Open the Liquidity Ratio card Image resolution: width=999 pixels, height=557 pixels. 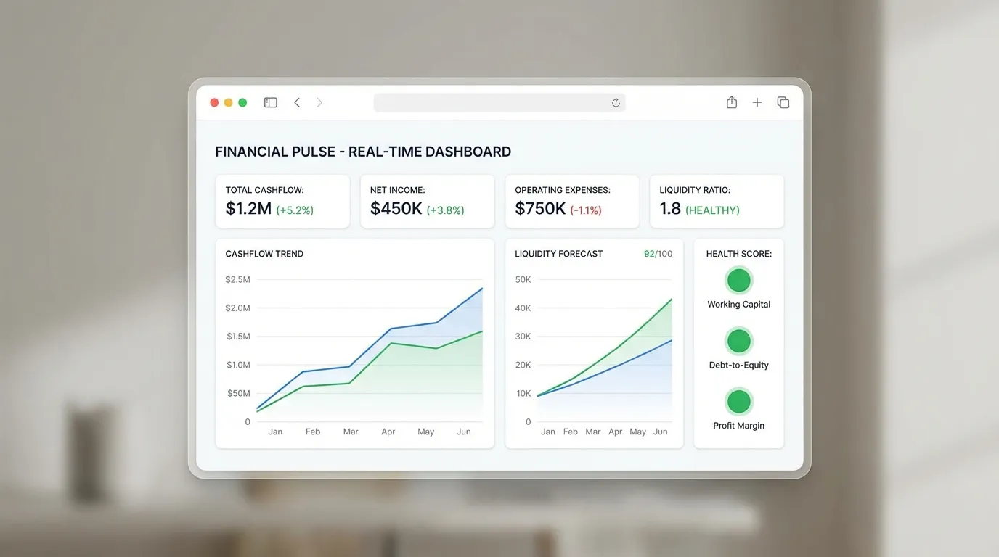[717, 201]
